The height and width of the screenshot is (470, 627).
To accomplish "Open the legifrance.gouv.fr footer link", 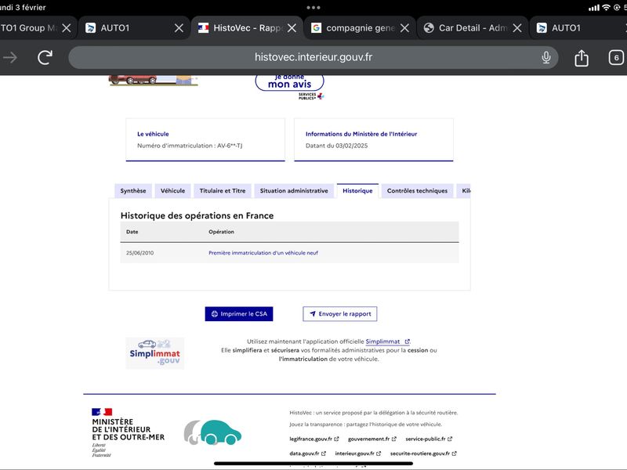I will (314, 439).
